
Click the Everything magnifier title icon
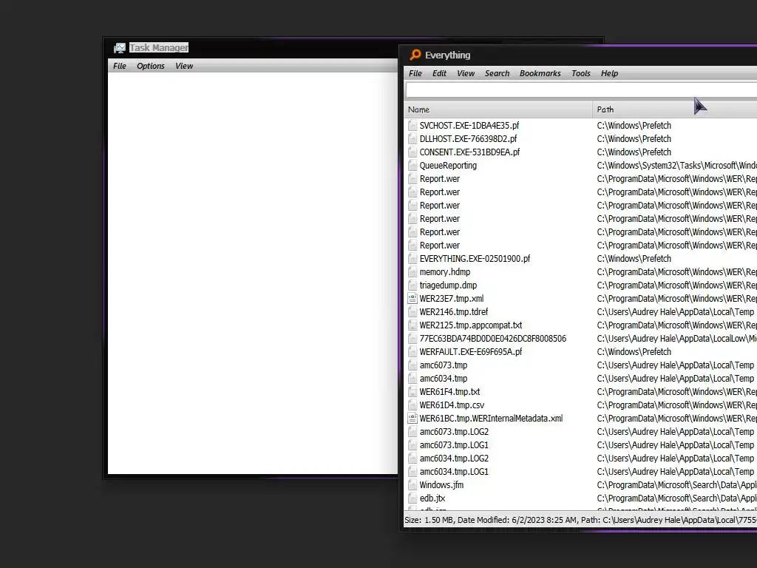click(415, 55)
